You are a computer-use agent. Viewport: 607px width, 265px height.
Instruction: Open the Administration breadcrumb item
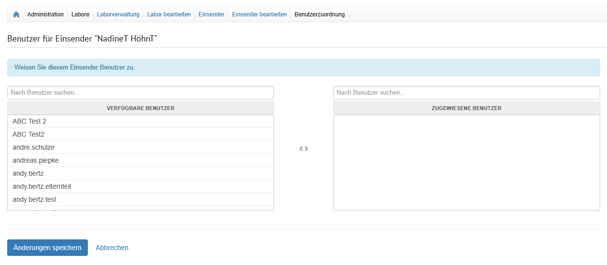pos(45,14)
